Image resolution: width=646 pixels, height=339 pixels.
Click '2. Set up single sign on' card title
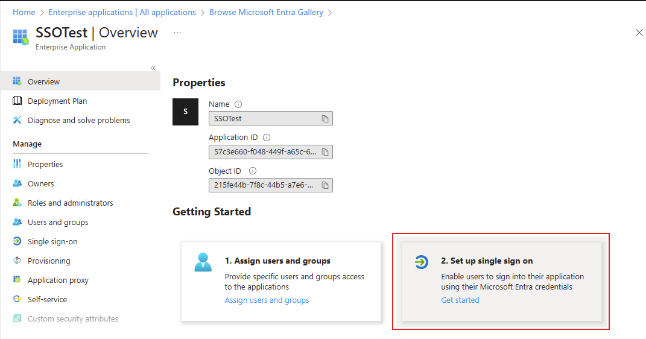coord(487,261)
